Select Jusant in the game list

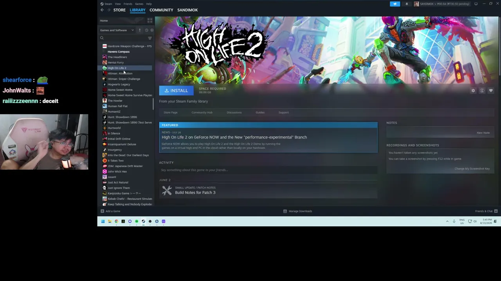112,177
